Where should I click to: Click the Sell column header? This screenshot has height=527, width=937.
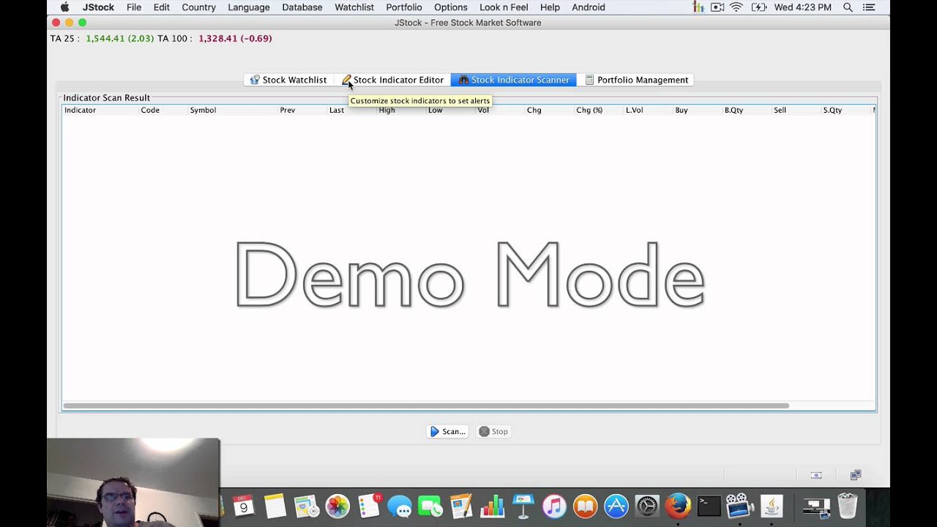[796, 110]
